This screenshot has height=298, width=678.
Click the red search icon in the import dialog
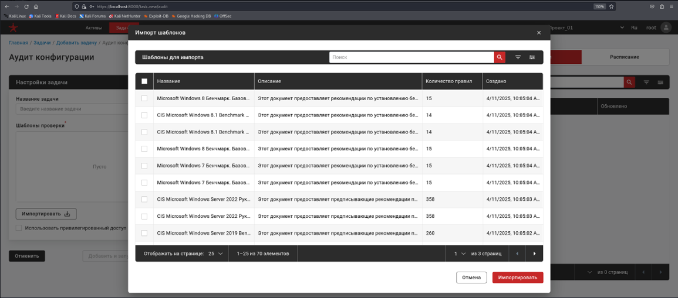coord(500,57)
